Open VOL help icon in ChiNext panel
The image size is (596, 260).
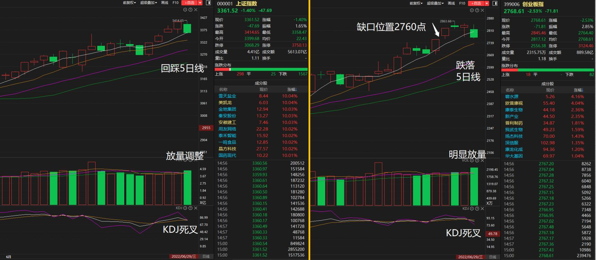[477, 160]
